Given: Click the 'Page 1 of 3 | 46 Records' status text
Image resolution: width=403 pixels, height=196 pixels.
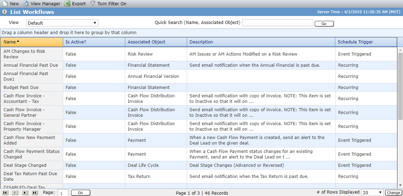Looking at the screenshot, I should coord(202,193).
